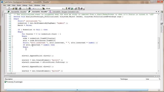Collapse the Begin block at line 66
164x92 pixels.
(12, 47)
